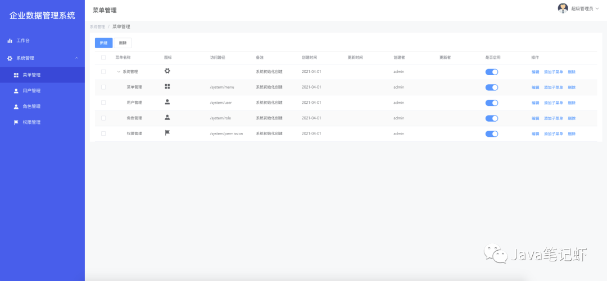Click the 访问路径 column header
The image size is (607, 281).
218,57
